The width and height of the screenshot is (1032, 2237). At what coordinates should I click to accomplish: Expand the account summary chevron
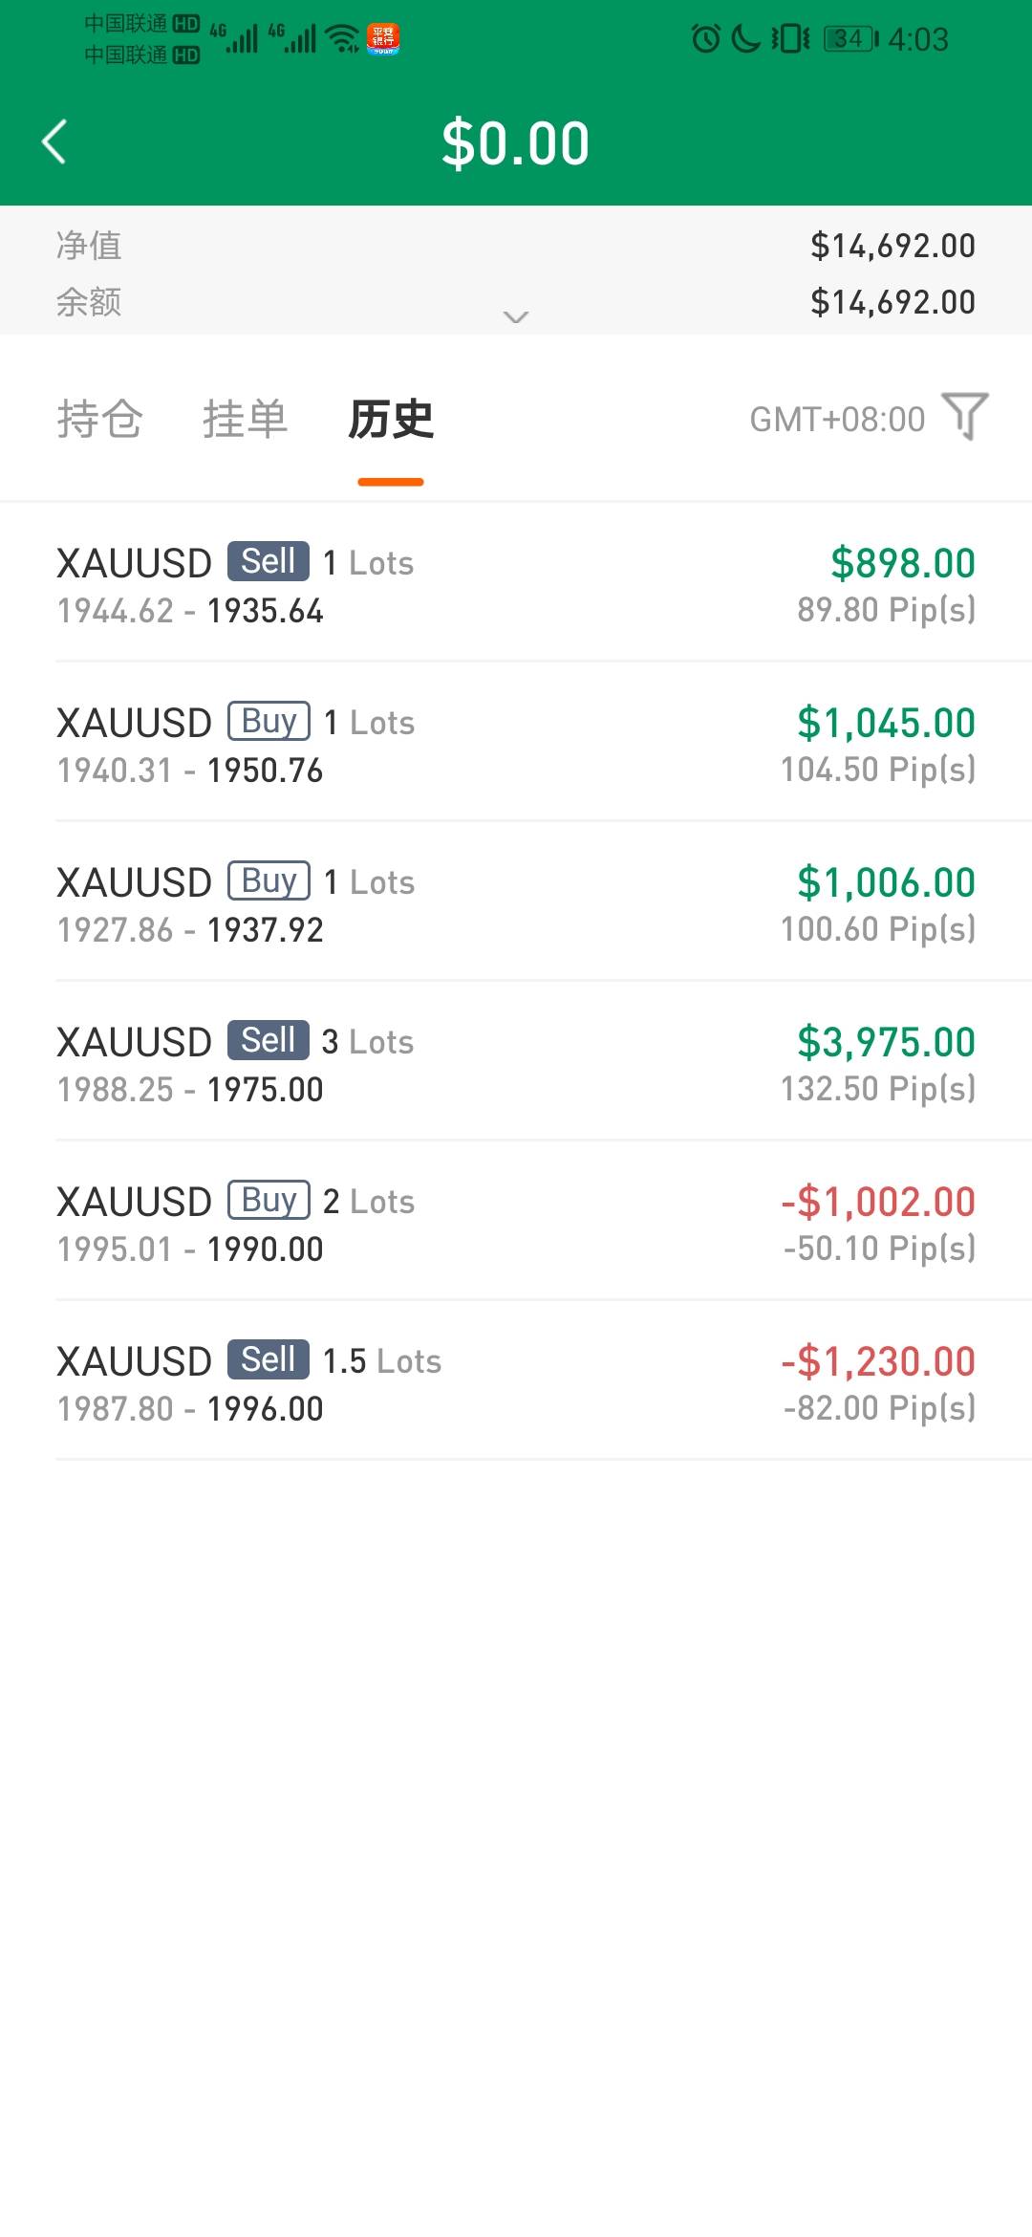tap(516, 316)
